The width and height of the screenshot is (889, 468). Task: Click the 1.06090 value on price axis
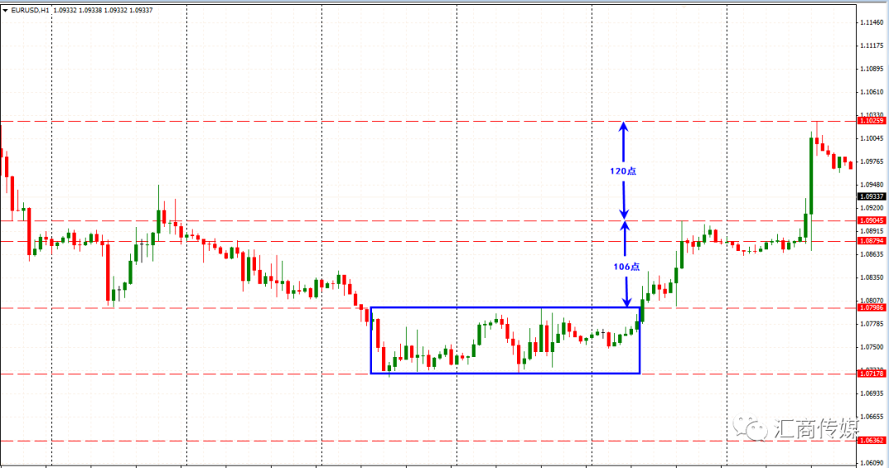872,463
